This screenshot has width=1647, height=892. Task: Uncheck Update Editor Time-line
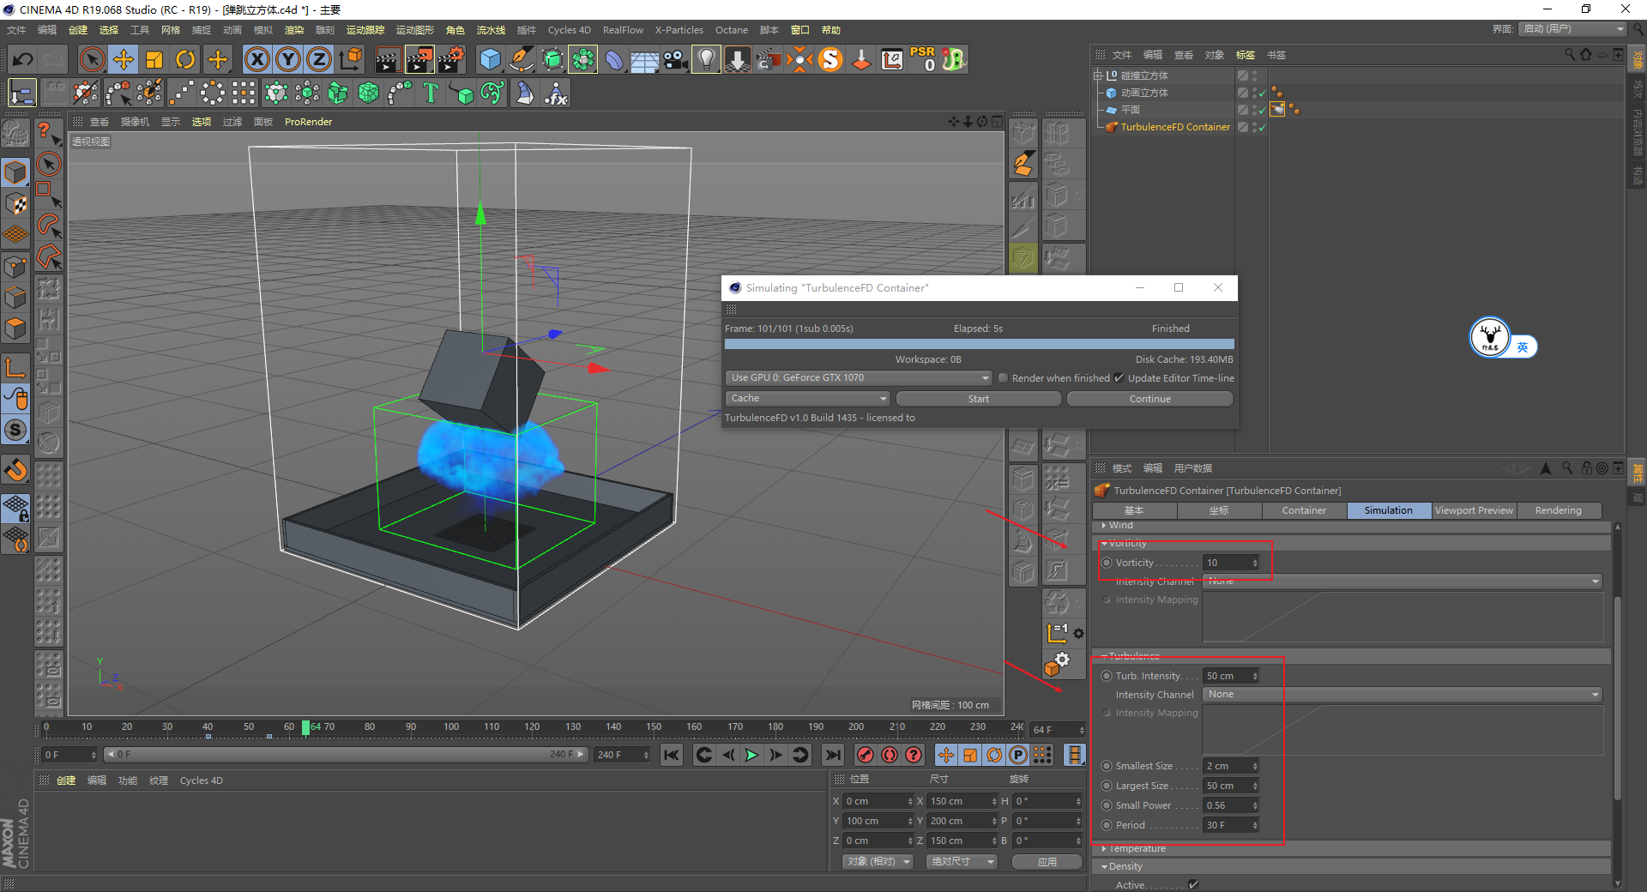[1119, 378]
